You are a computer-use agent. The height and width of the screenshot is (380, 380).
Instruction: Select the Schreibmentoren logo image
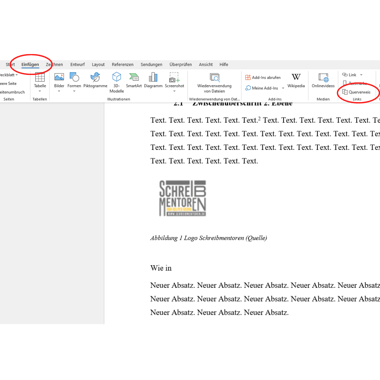point(183,198)
